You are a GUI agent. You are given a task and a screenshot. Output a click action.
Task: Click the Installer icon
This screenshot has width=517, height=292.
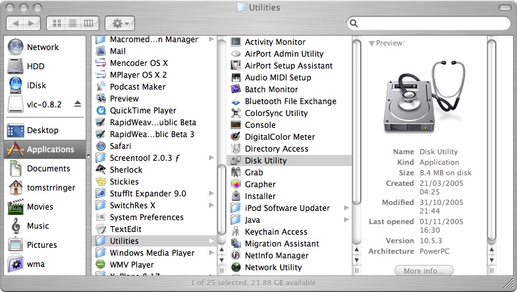[236, 196]
